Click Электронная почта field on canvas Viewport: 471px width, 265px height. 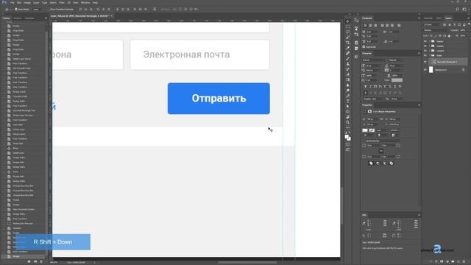[x=199, y=54]
